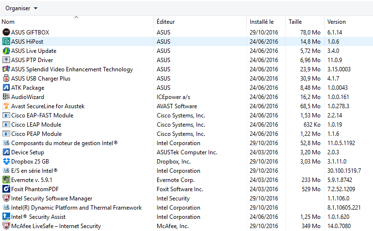Click the sort arrow above Nom header
The width and height of the screenshot is (373, 231).
point(76,17)
